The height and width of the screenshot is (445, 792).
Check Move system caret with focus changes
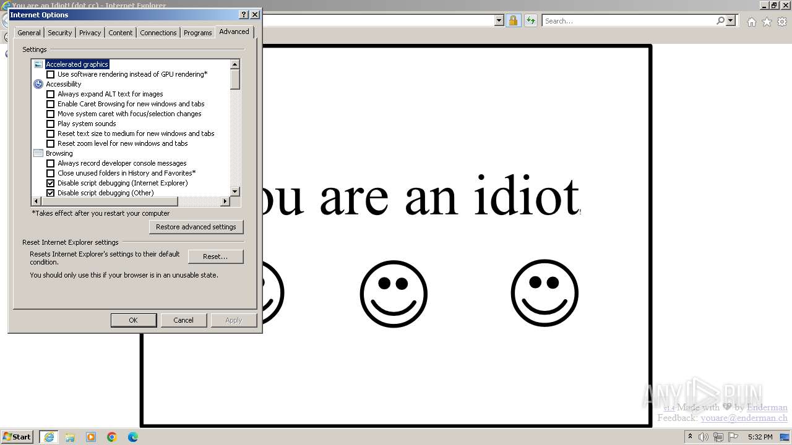(x=51, y=114)
